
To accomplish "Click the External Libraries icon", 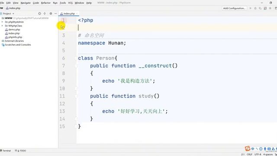I will pyautogui.click(x=3, y=41).
